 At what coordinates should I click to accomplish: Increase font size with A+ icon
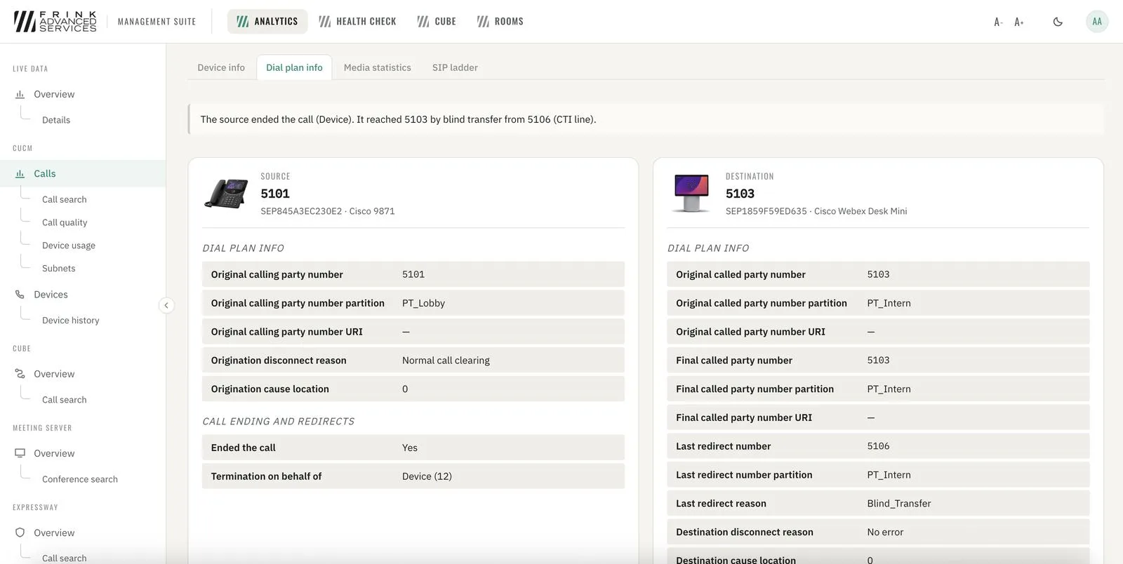point(1019,22)
